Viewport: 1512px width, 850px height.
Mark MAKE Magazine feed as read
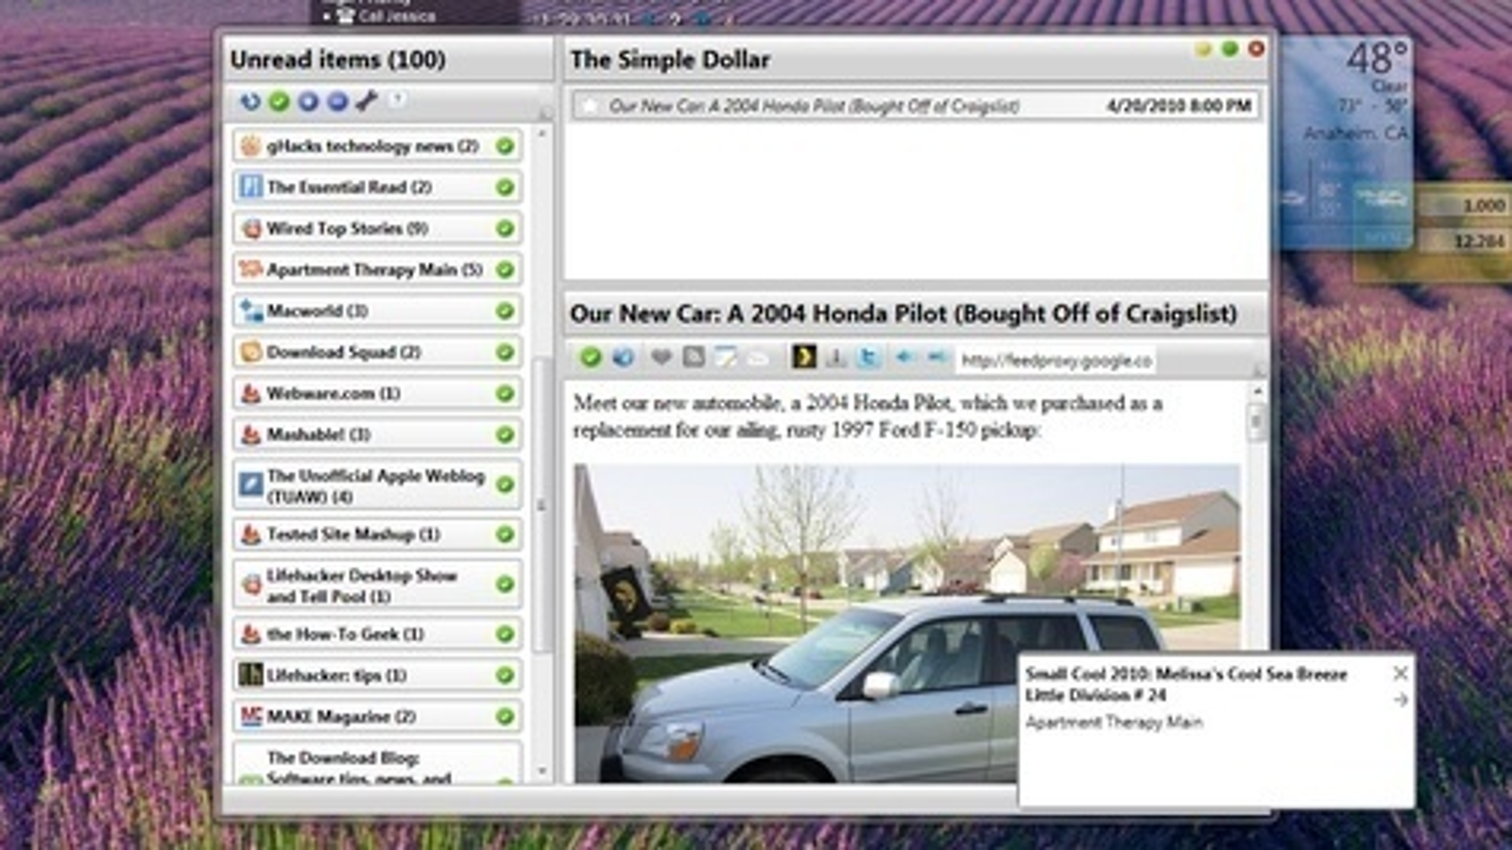pos(506,717)
